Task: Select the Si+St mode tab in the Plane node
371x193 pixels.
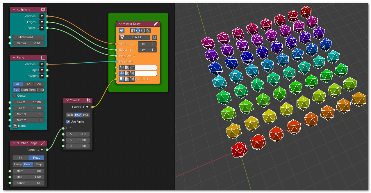Action: click(x=40, y=90)
